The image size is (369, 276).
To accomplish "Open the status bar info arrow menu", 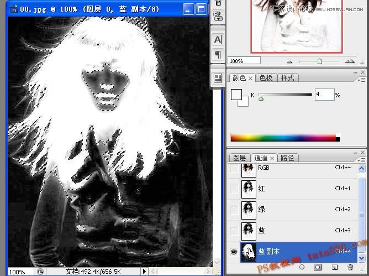I will tap(144, 271).
